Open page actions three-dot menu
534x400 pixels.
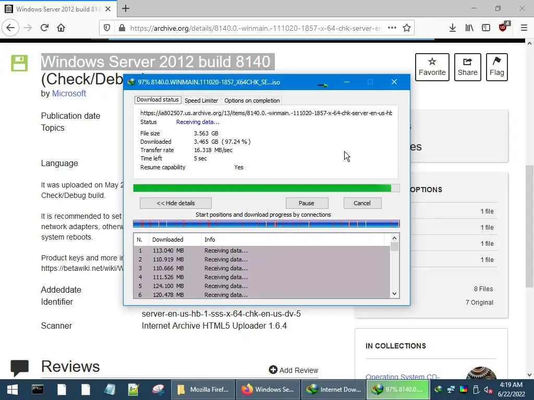[x=392, y=28]
